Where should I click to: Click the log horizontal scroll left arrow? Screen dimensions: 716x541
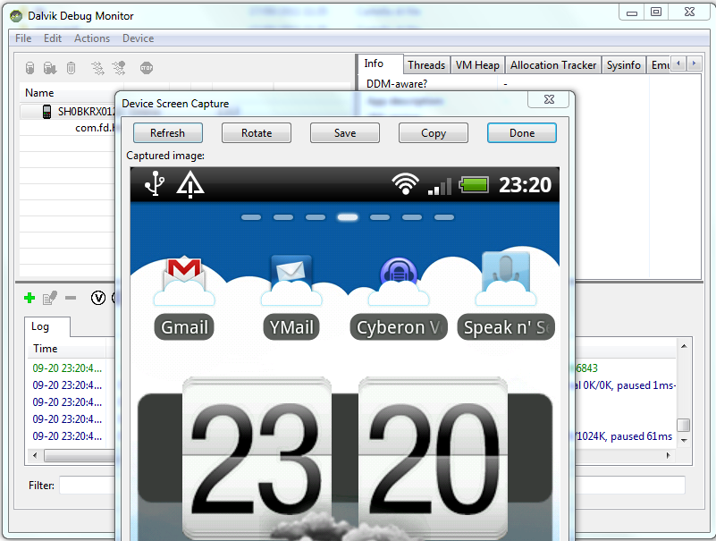click(x=35, y=455)
